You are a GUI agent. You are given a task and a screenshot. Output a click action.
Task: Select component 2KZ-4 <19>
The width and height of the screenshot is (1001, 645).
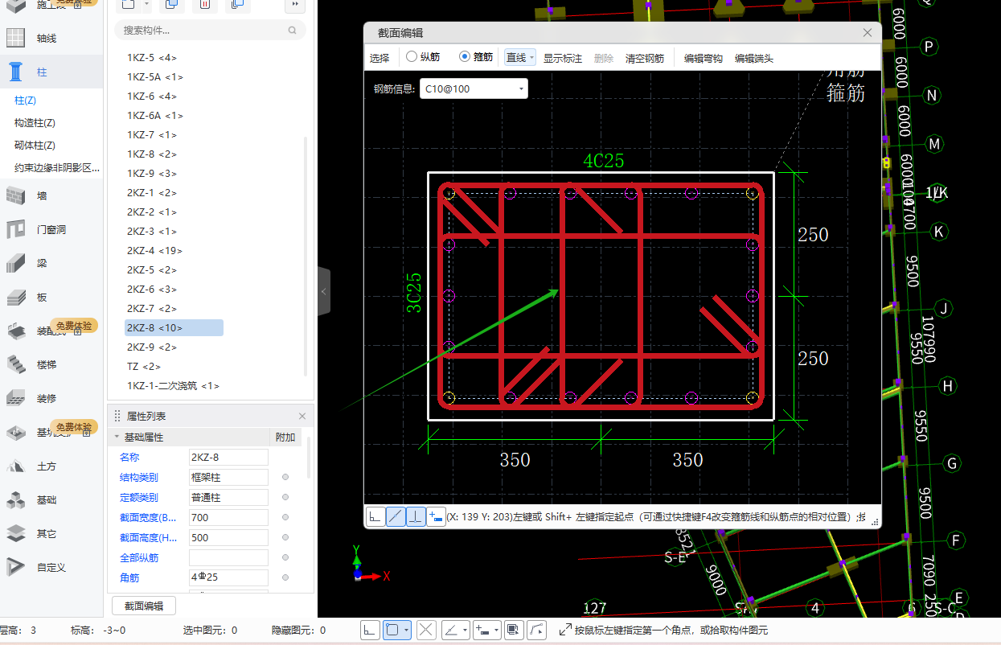tap(154, 251)
